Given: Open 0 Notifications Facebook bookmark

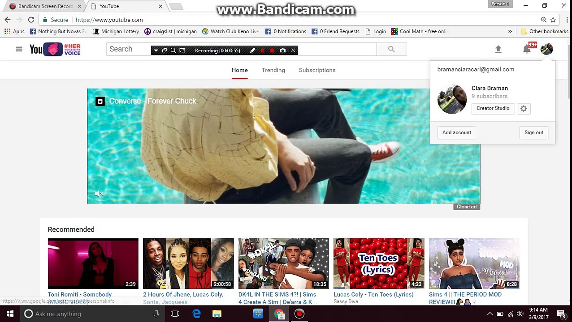Looking at the screenshot, I should (286, 31).
